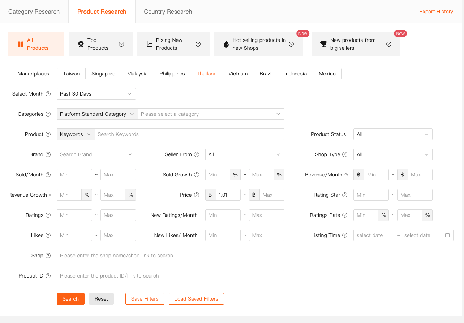Open the Country Research tab
The height and width of the screenshot is (323, 464).
point(168,12)
